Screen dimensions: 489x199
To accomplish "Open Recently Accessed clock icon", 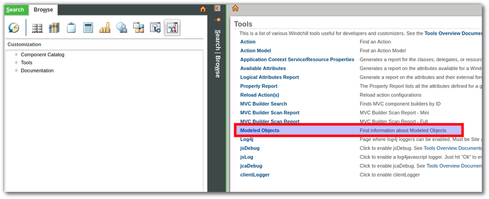I will [x=13, y=28].
